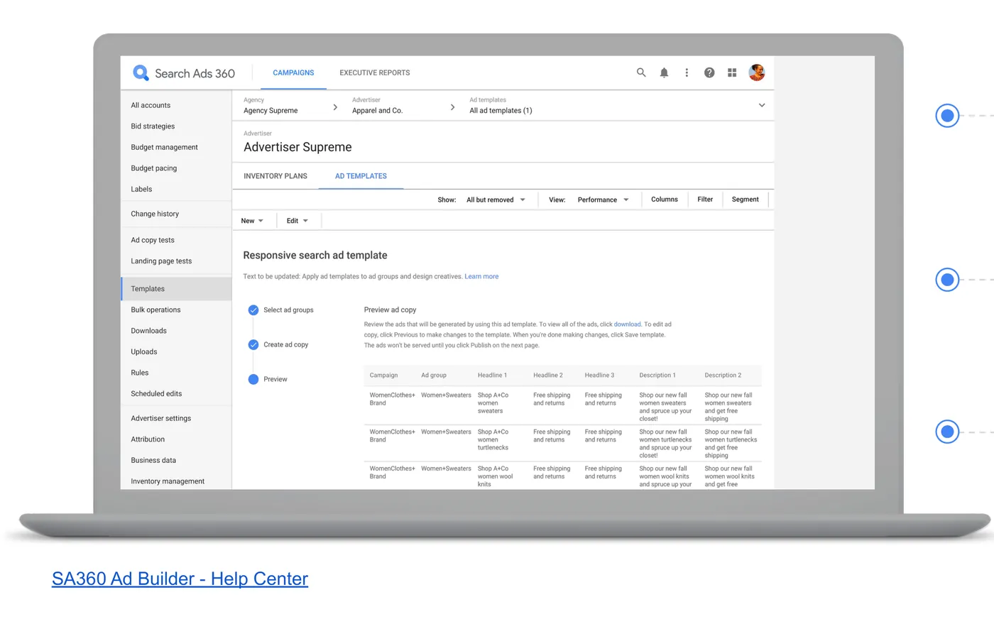
Task: Open the user profile avatar
Action: 757,72
